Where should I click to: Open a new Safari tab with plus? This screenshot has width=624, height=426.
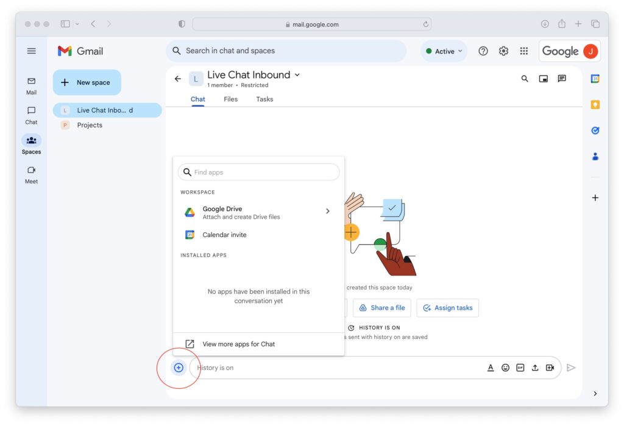click(x=578, y=24)
